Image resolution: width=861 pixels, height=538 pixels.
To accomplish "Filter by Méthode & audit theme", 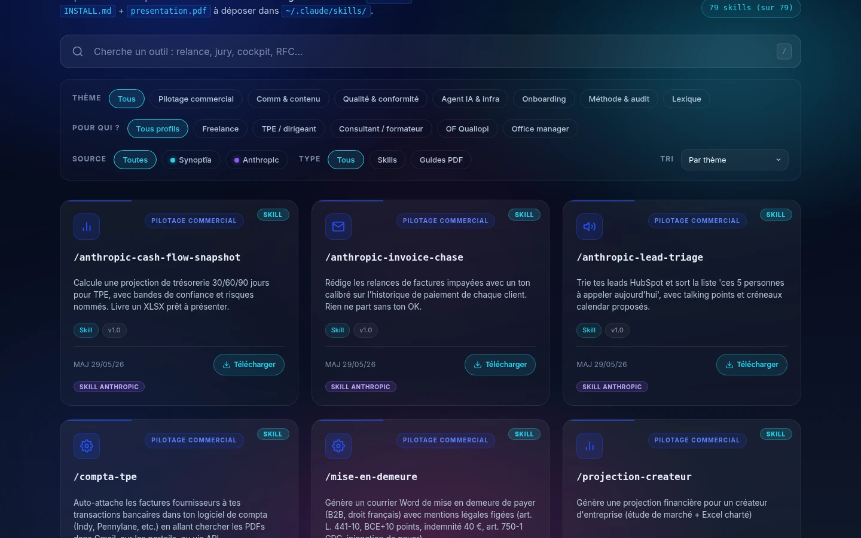I will coord(619,99).
